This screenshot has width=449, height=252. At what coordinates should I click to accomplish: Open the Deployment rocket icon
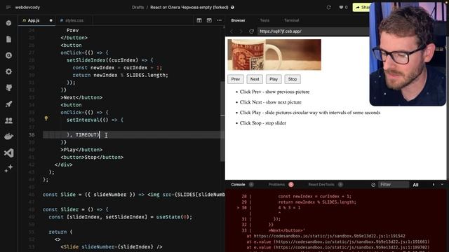8,104
